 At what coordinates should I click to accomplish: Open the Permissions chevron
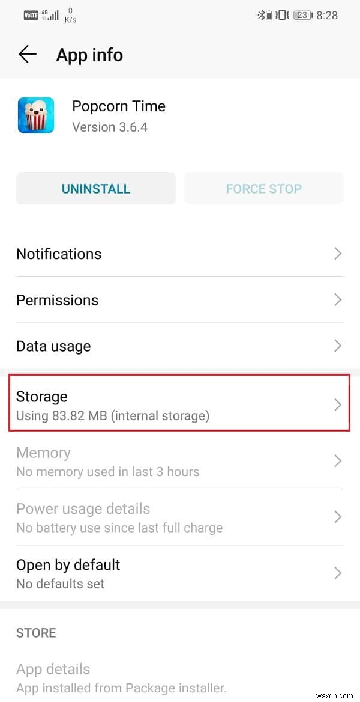pyautogui.click(x=180, y=300)
